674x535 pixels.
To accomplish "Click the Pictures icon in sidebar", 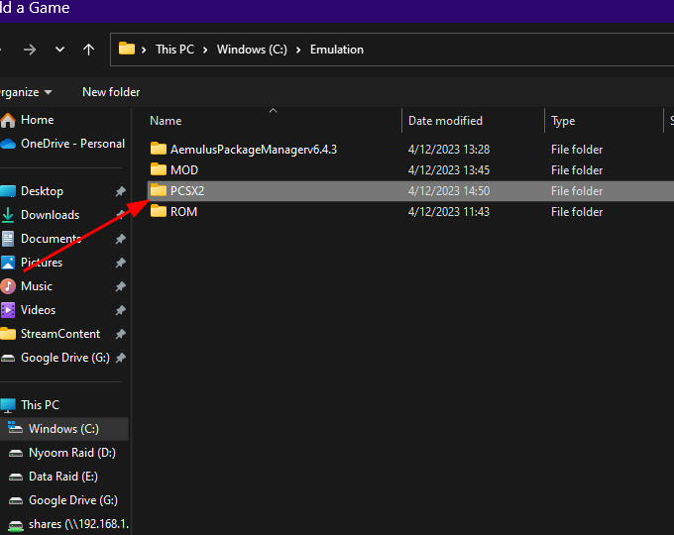I will pos(8,263).
